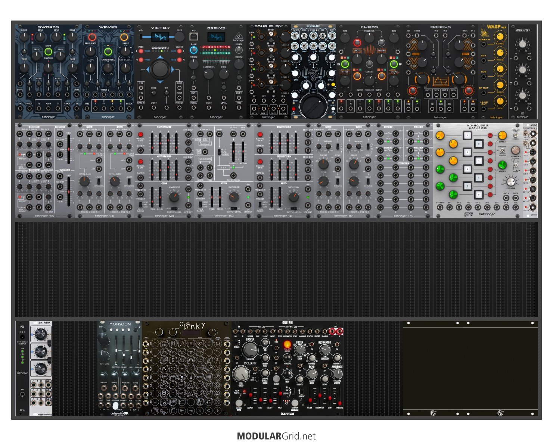Push the SAVE red button on Victor
Image resolution: width=553 pixels, height=444 pixels.
click(179, 51)
